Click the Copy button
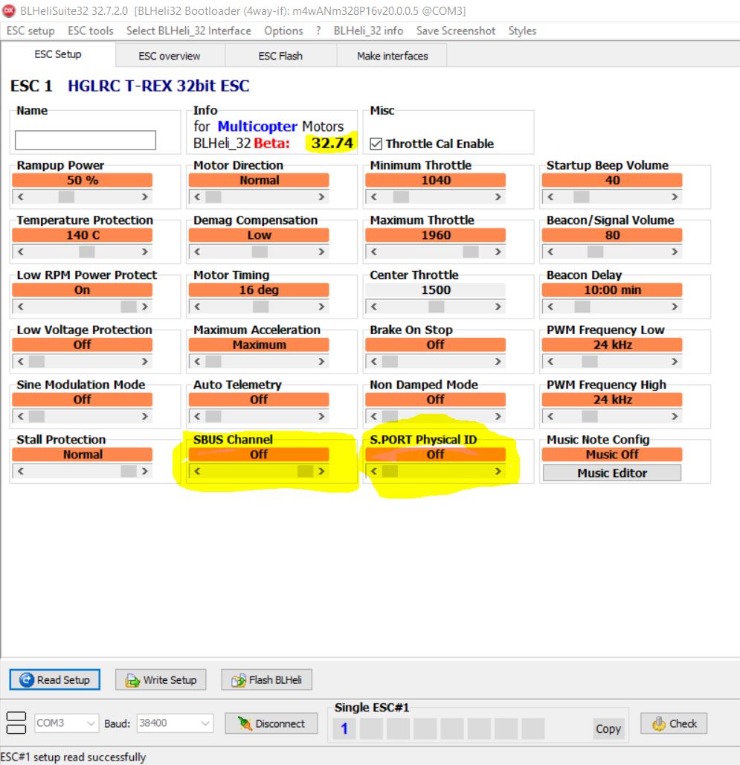Viewport: 740px width, 765px height. (x=608, y=729)
